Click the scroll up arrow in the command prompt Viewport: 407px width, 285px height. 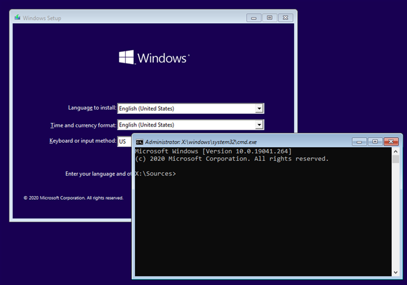(396, 152)
